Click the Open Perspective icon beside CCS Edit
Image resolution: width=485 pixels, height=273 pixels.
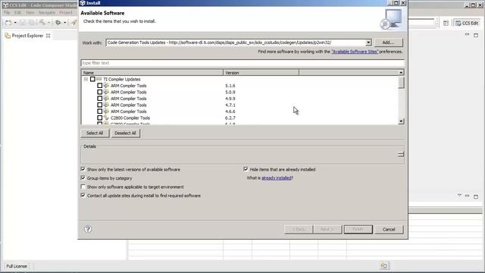[x=446, y=24]
